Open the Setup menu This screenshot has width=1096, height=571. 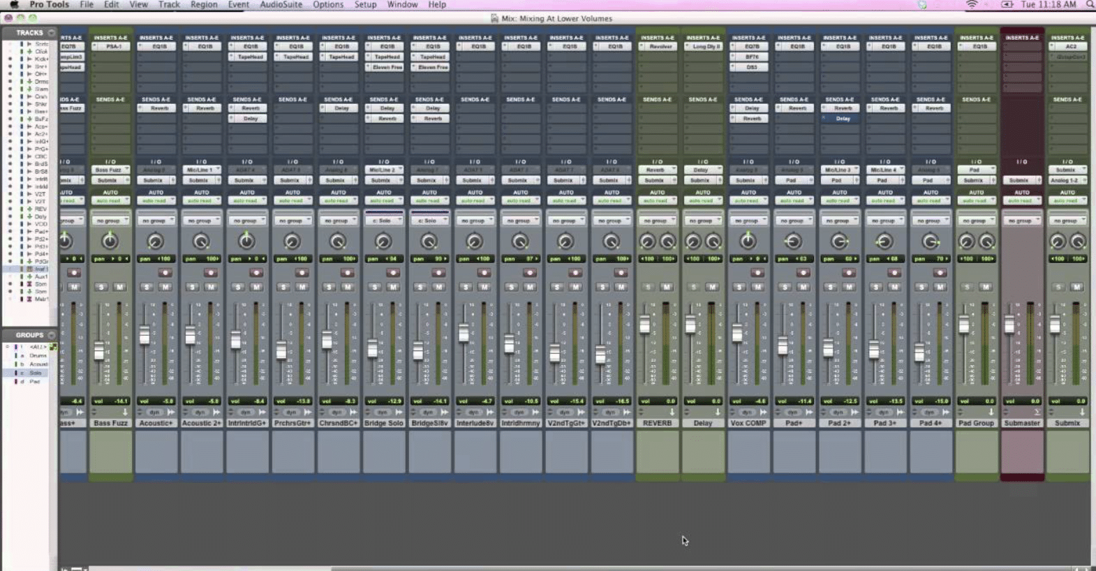(x=365, y=5)
